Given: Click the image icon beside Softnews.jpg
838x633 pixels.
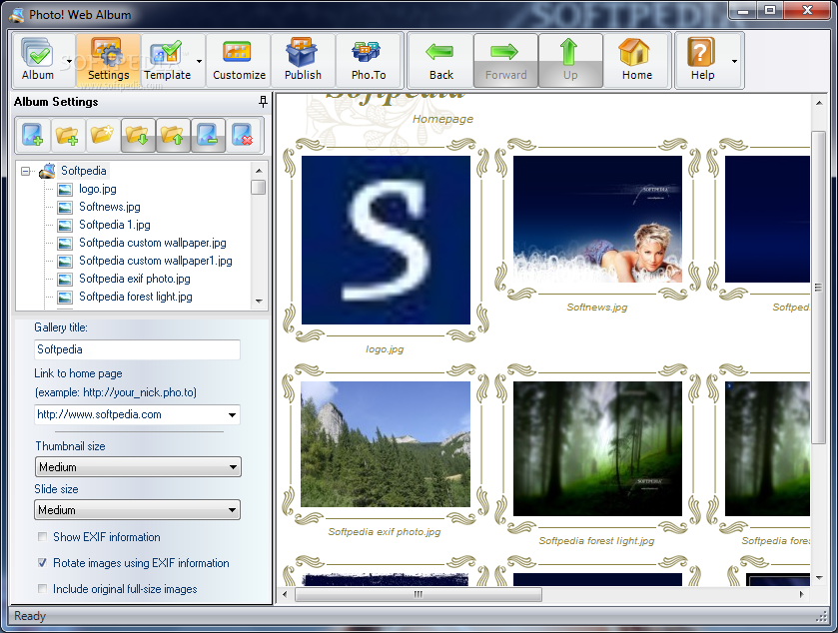Looking at the screenshot, I should [65, 208].
